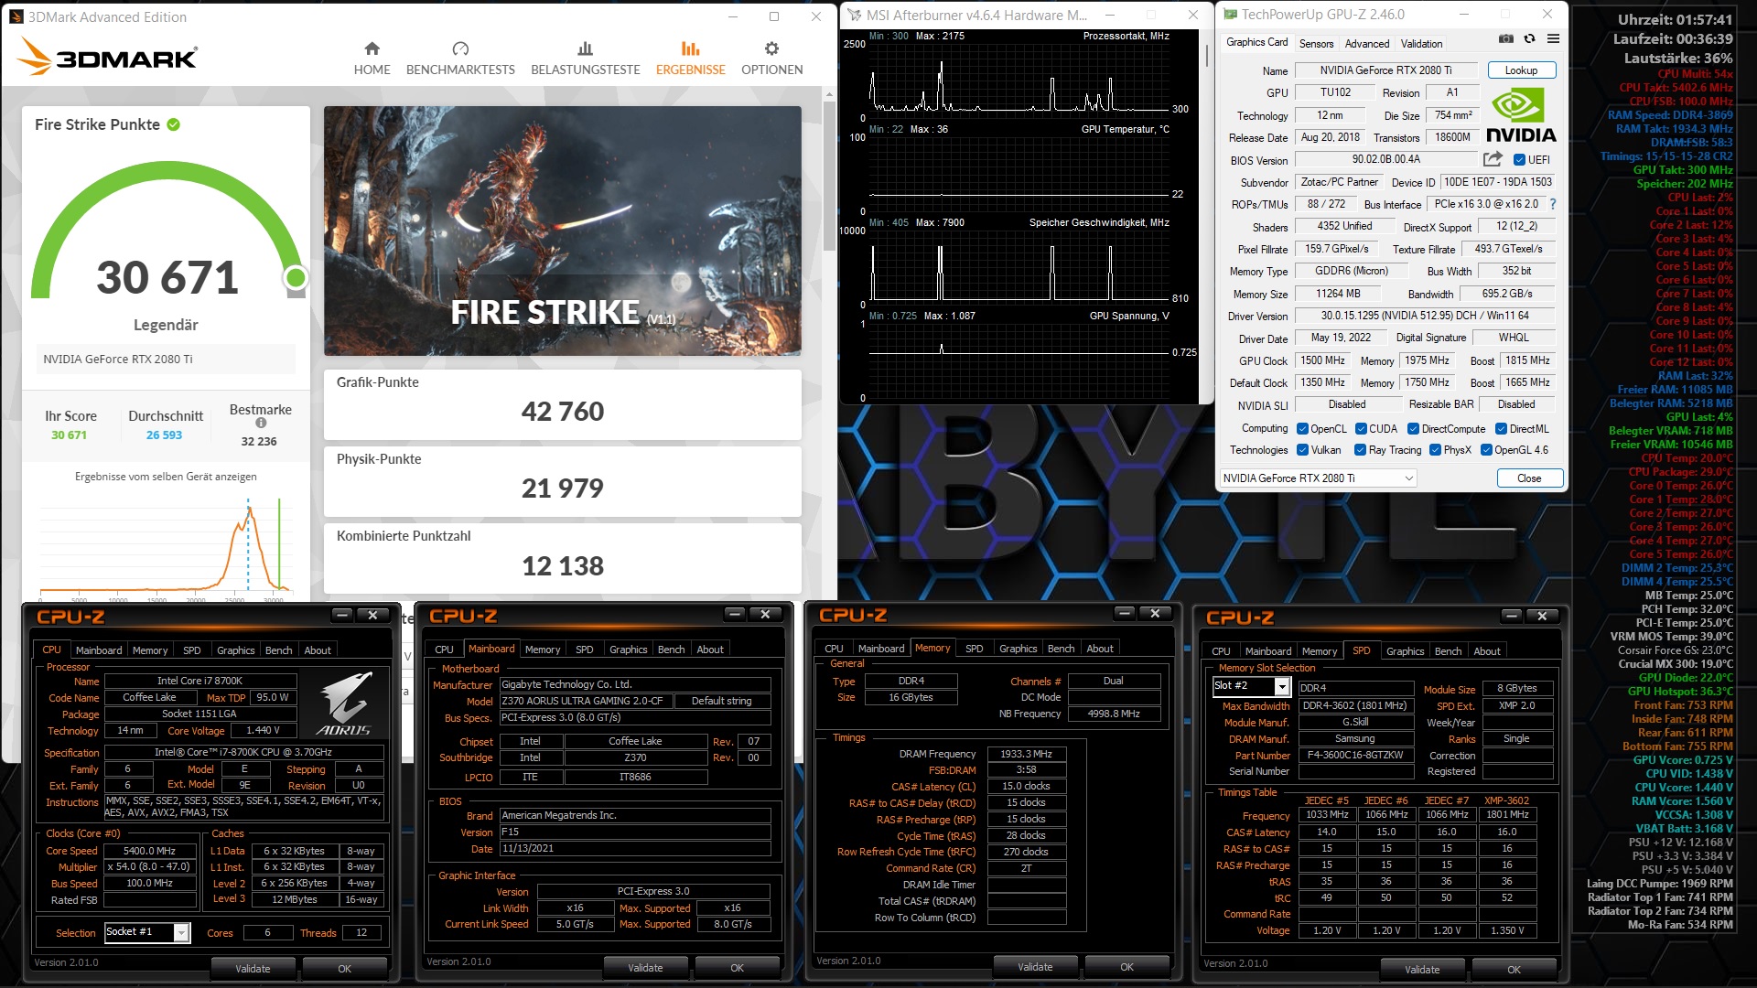This screenshot has width=1757, height=988.
Task: Click the score distribution chart
Action: (166, 547)
